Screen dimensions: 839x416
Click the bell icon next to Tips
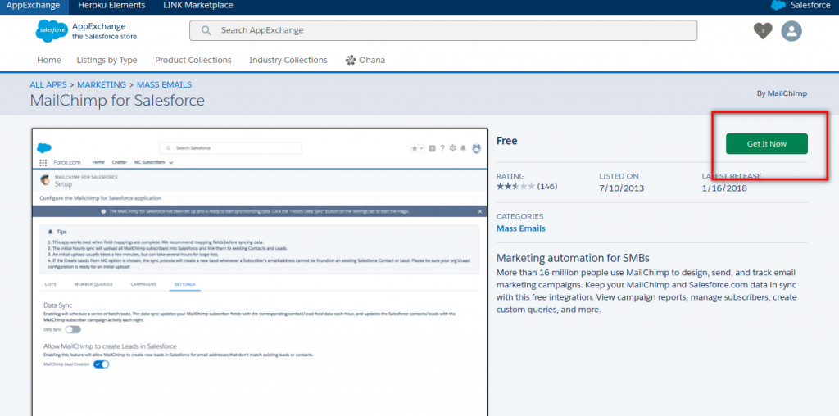(50, 232)
